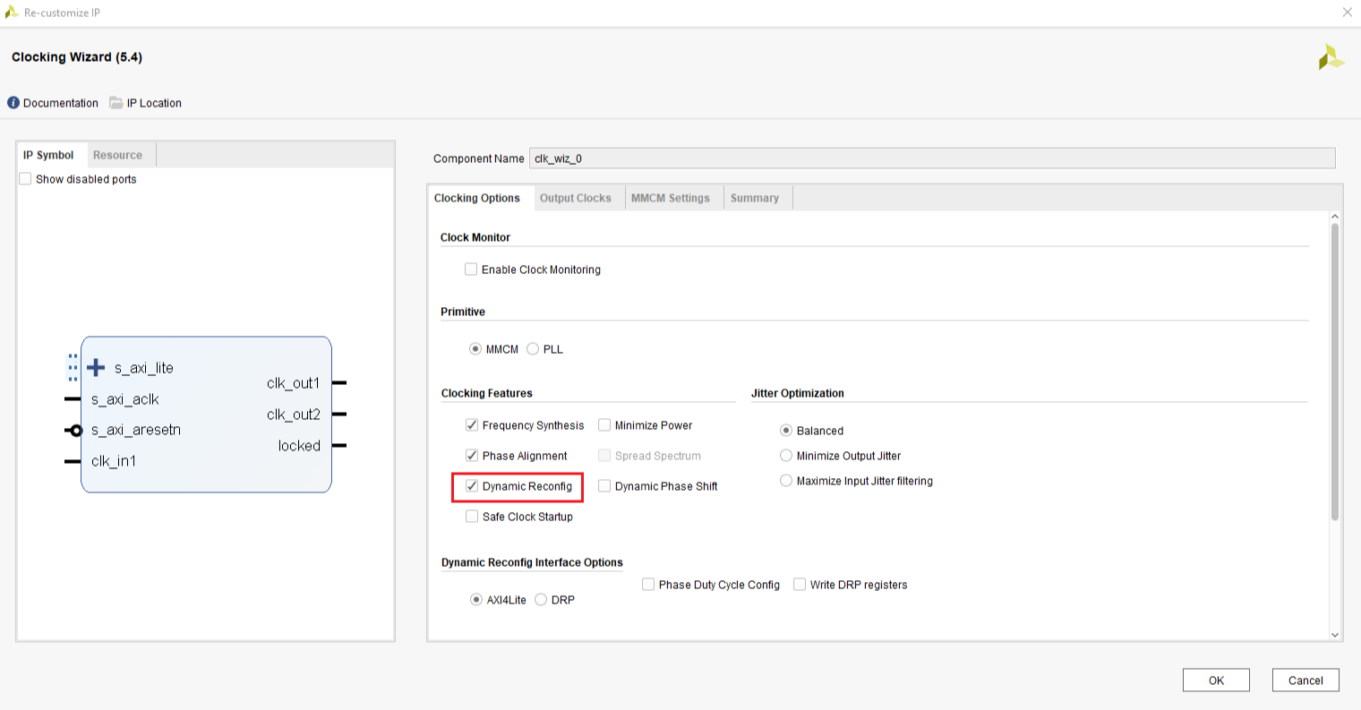Click the Re-customize IP title bar icon
Image resolution: width=1361 pixels, height=710 pixels.
(13, 12)
